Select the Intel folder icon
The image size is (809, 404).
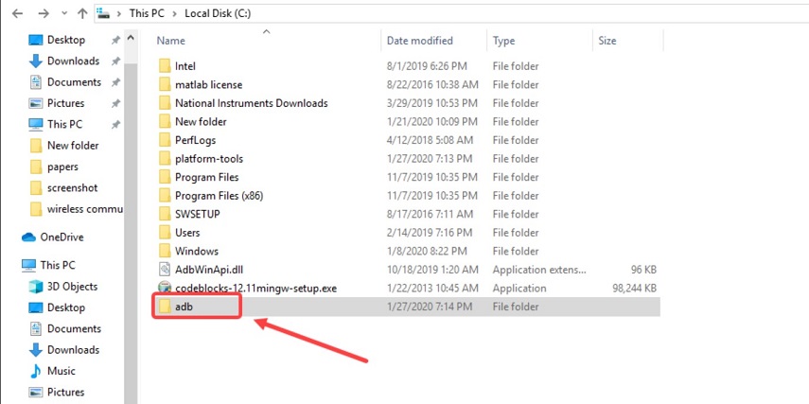(165, 66)
